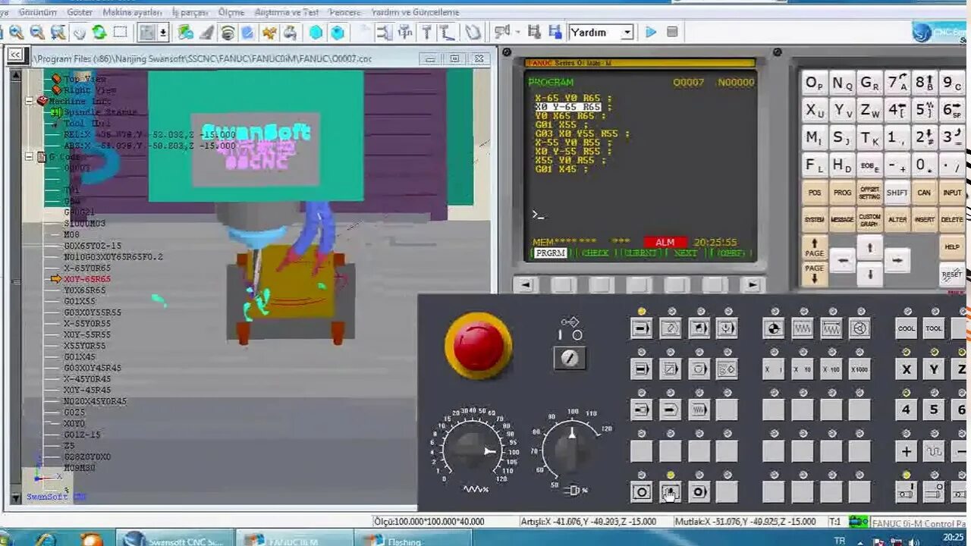Click the INPUT key on keypad
This screenshot has width=971, height=546.
coord(952,193)
